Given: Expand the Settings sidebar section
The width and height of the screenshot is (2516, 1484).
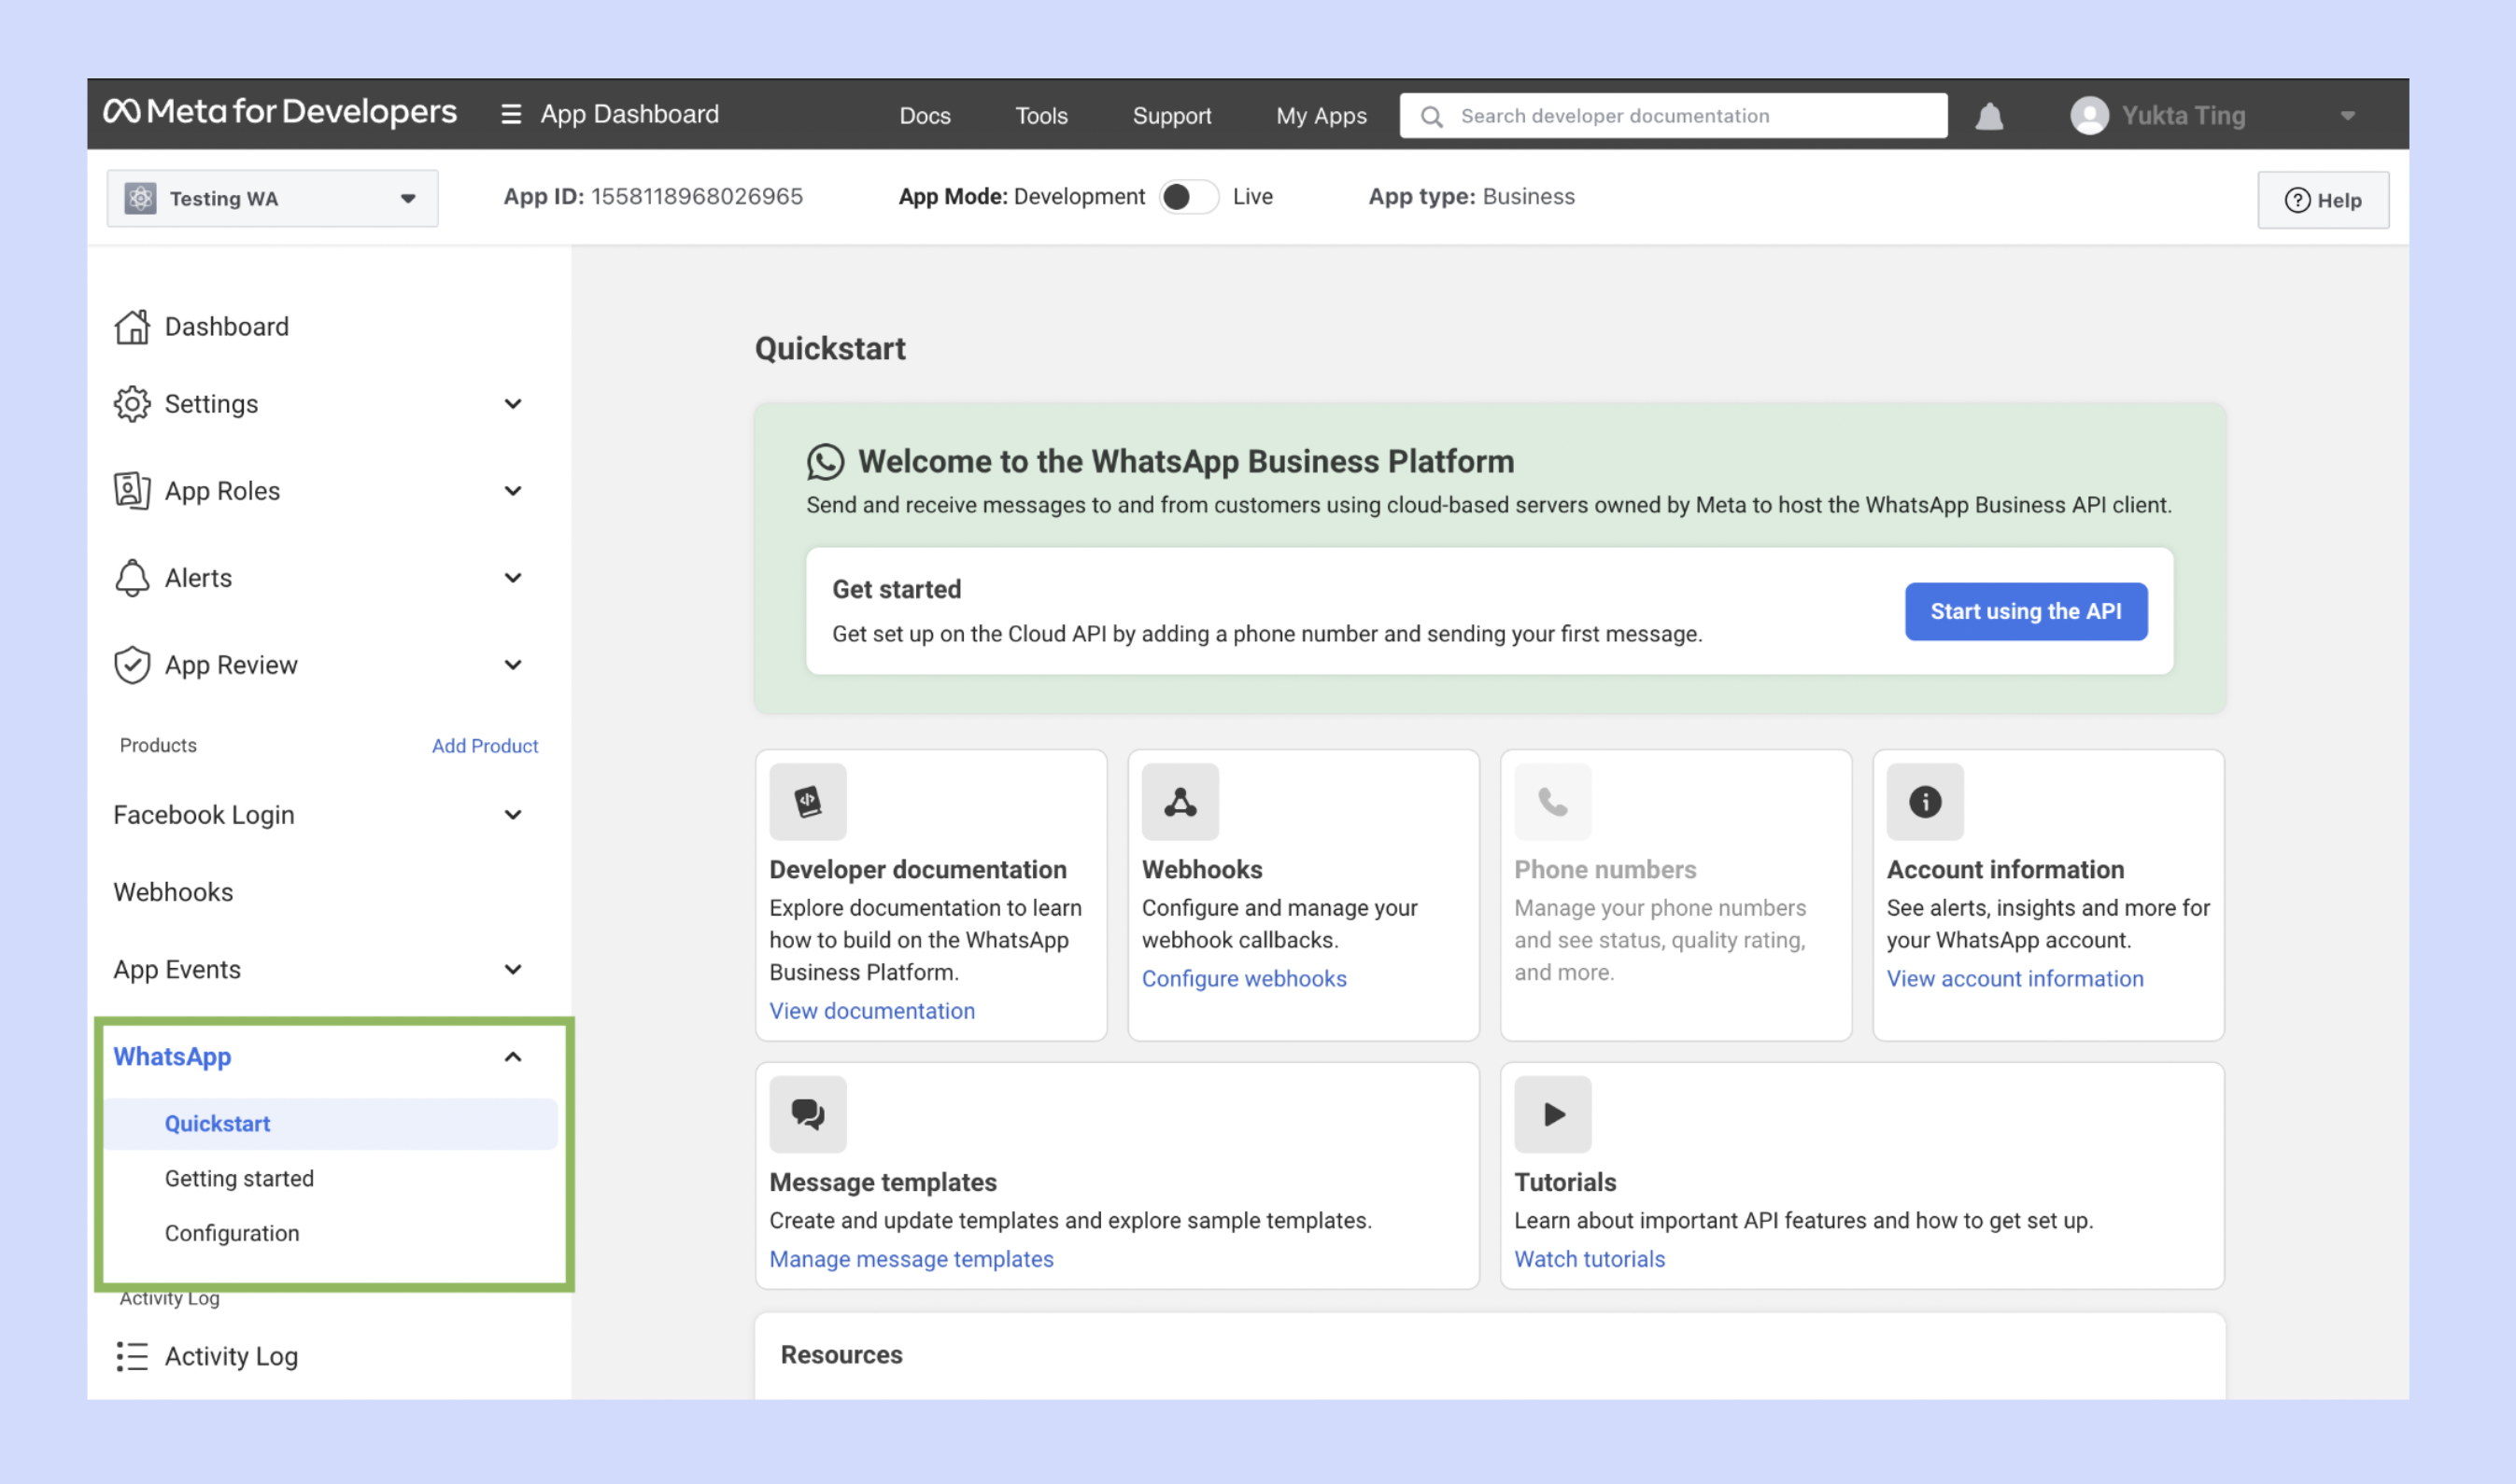Looking at the screenshot, I should click(x=512, y=404).
